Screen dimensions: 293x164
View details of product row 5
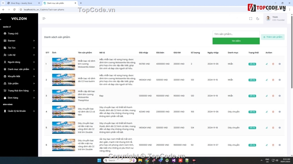(279, 128)
